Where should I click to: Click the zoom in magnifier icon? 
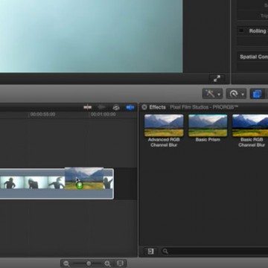click(x=107, y=264)
